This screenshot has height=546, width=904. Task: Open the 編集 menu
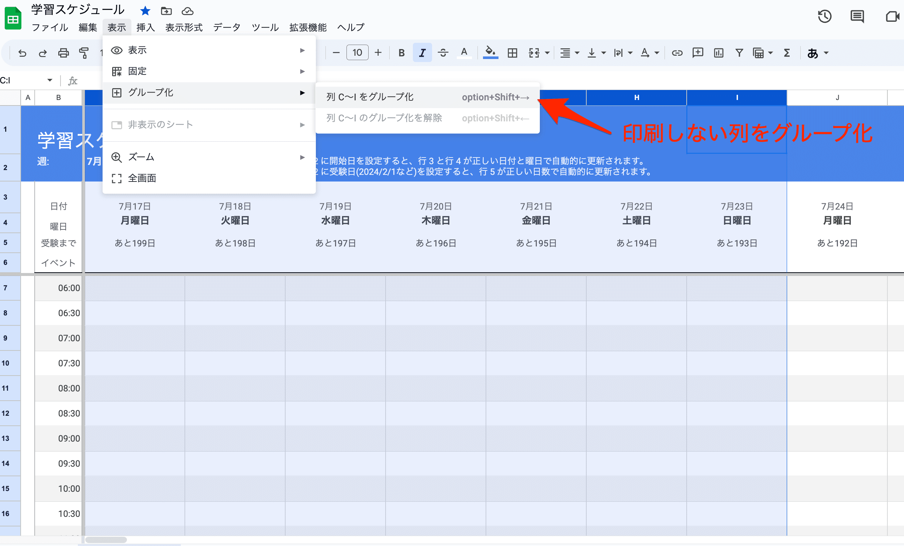coord(88,27)
